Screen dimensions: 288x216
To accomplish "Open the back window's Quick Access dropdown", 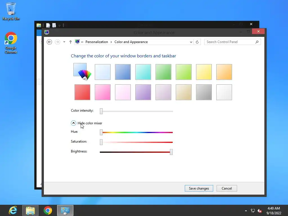I will pyautogui.click(x=60, y=26).
